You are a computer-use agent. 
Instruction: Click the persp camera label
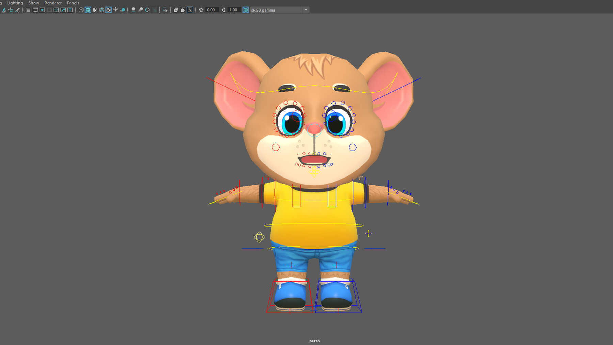click(x=314, y=341)
